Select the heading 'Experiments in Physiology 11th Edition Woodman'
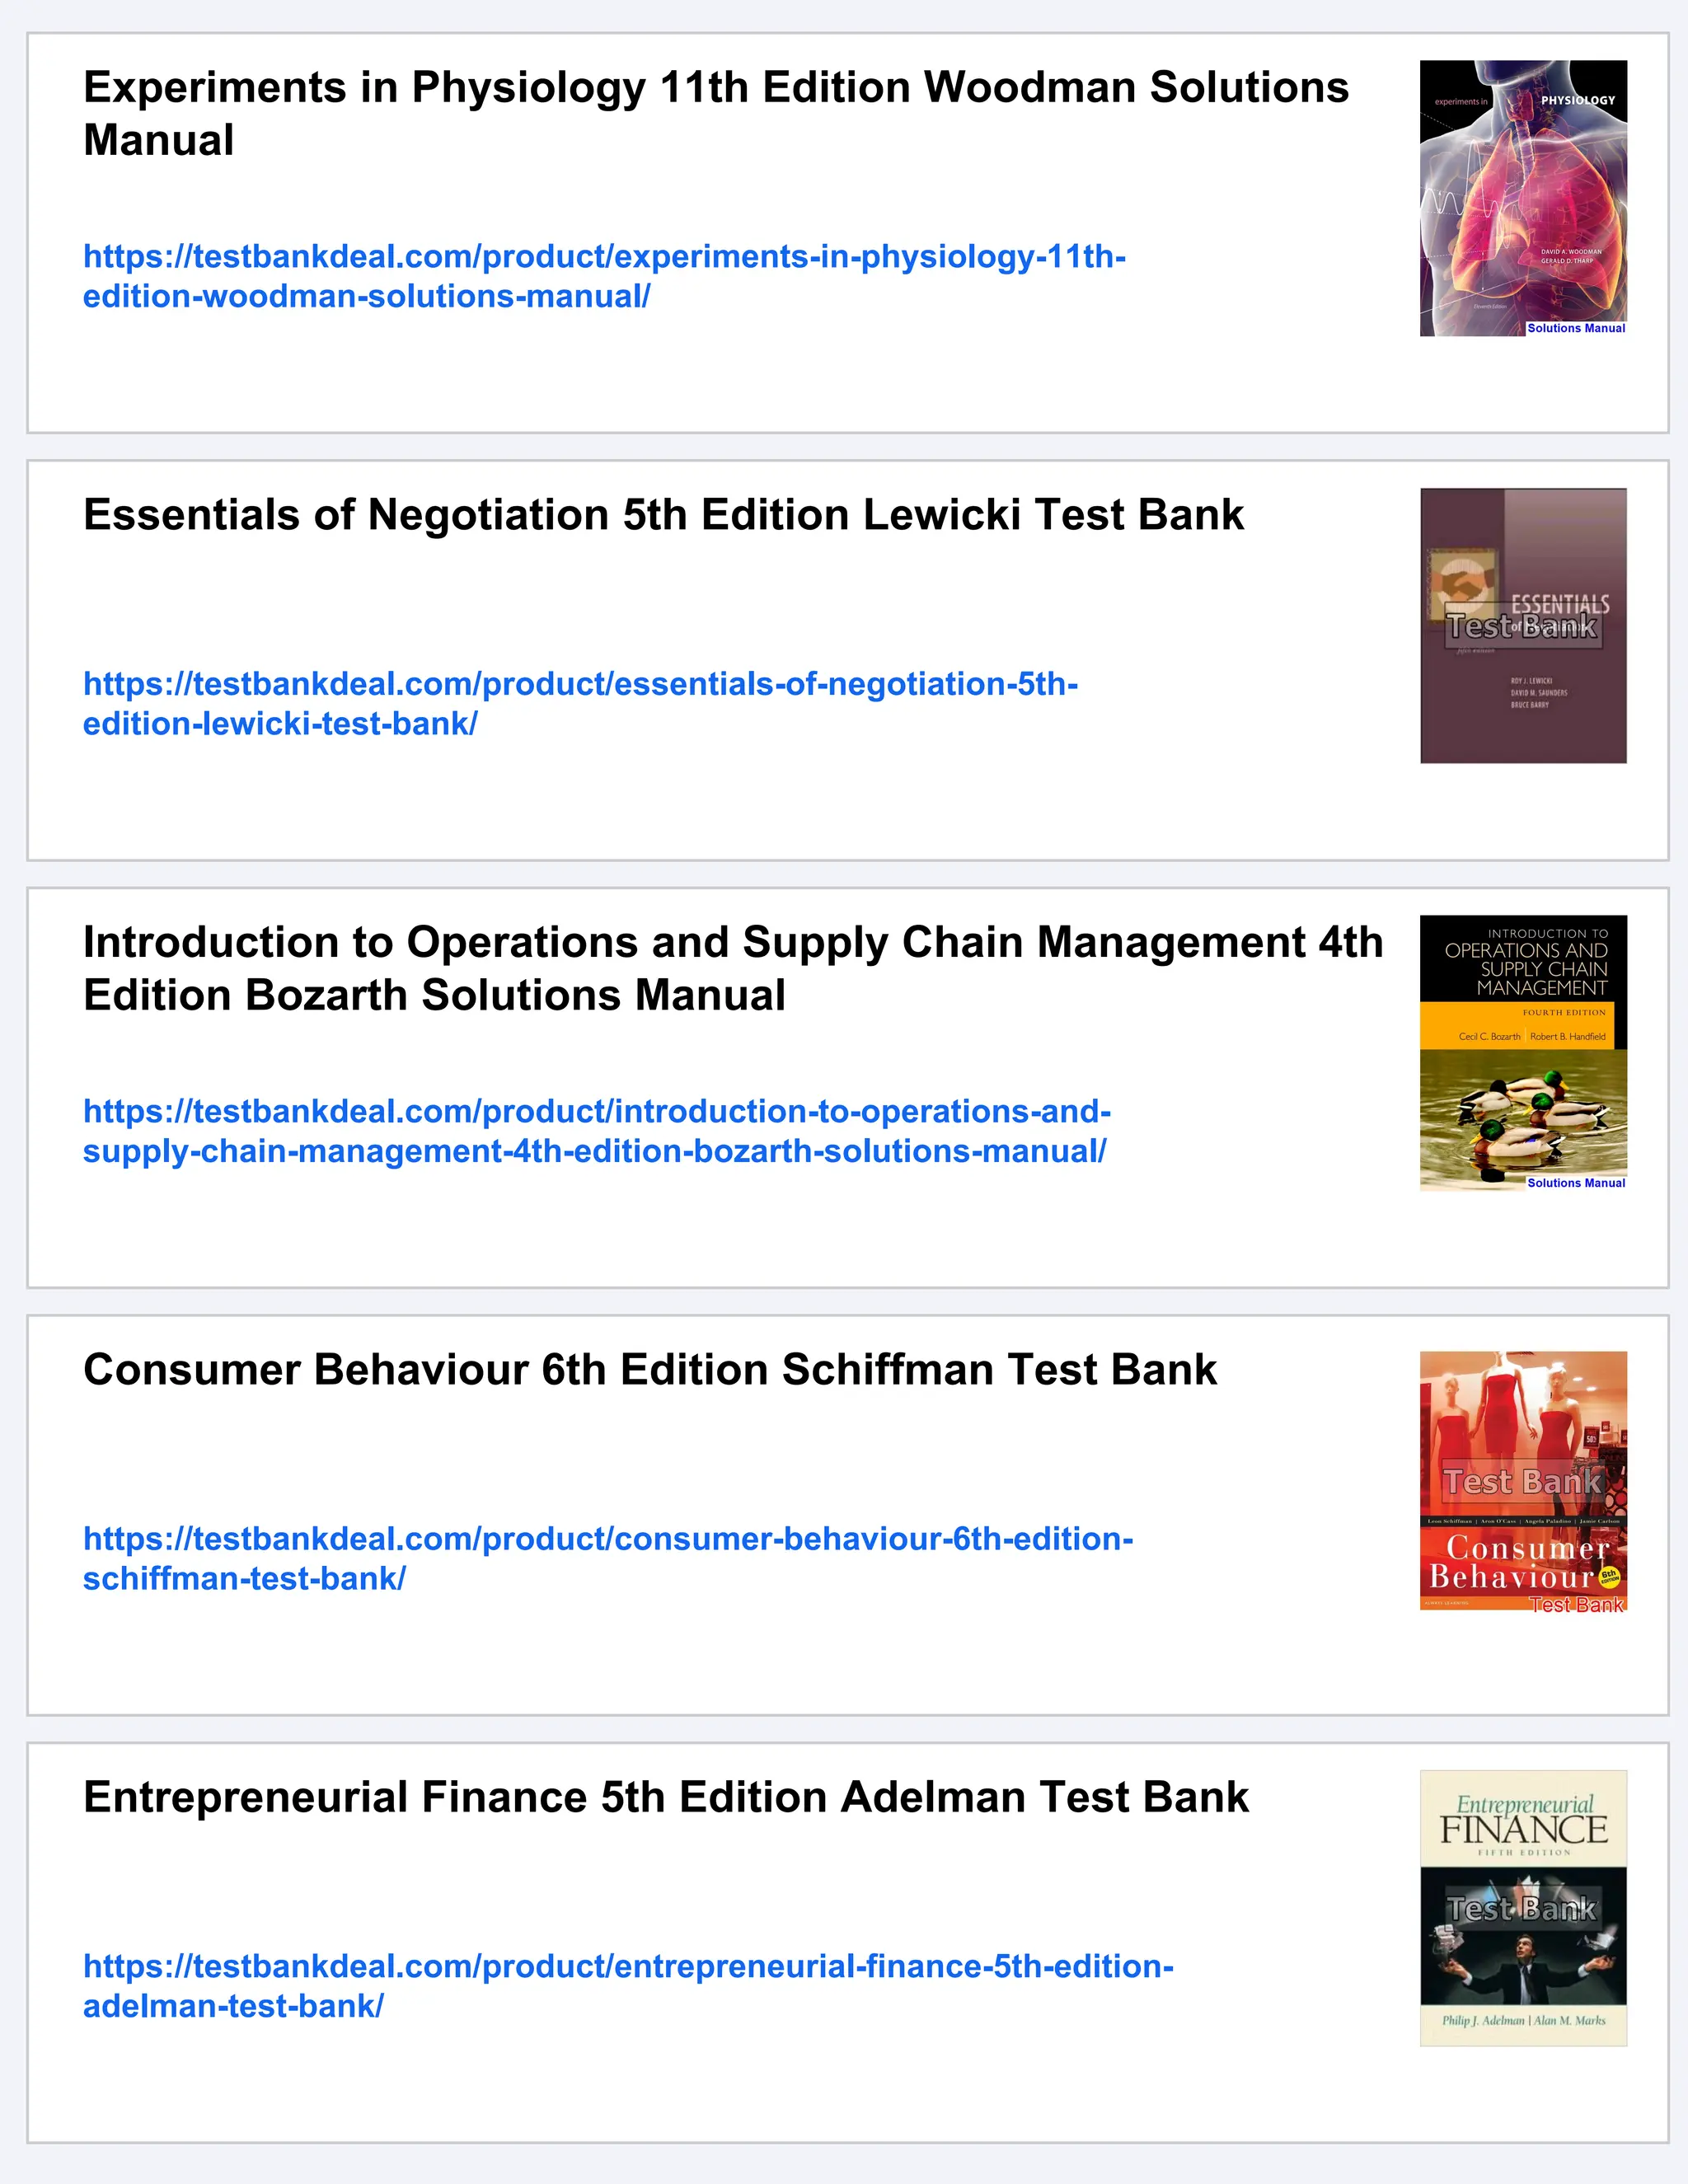Viewport: 1688px width, 2184px height. tap(609, 88)
